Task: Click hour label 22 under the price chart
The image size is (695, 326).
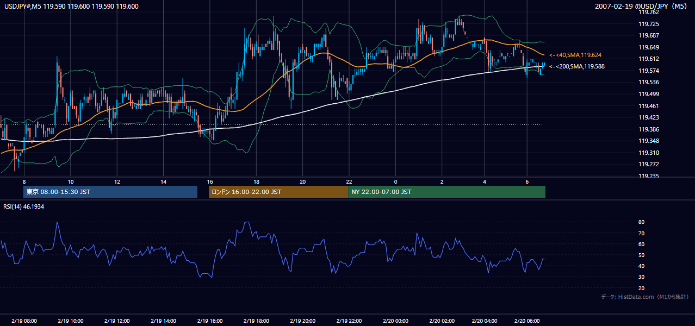Action: click(x=349, y=181)
